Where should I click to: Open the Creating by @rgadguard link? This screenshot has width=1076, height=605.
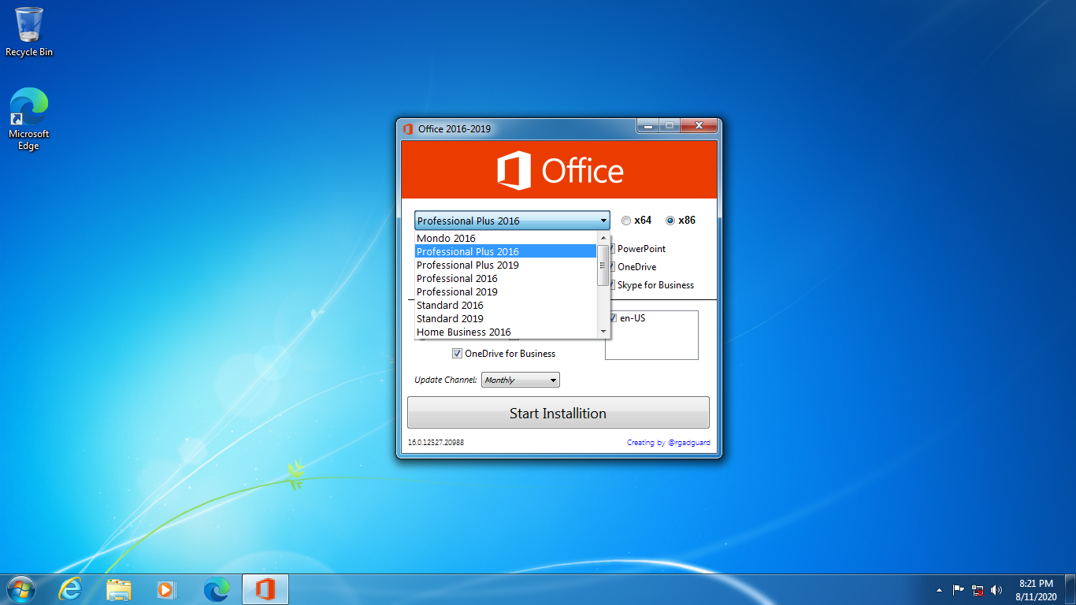pyautogui.click(x=669, y=443)
